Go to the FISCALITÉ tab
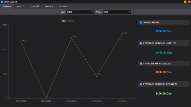This screenshot has height=107, width=191. (x=35, y=6)
